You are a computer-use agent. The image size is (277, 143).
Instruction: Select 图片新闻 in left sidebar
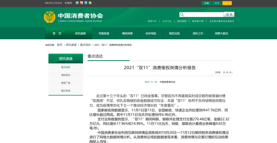pyautogui.click(x=66, y=91)
